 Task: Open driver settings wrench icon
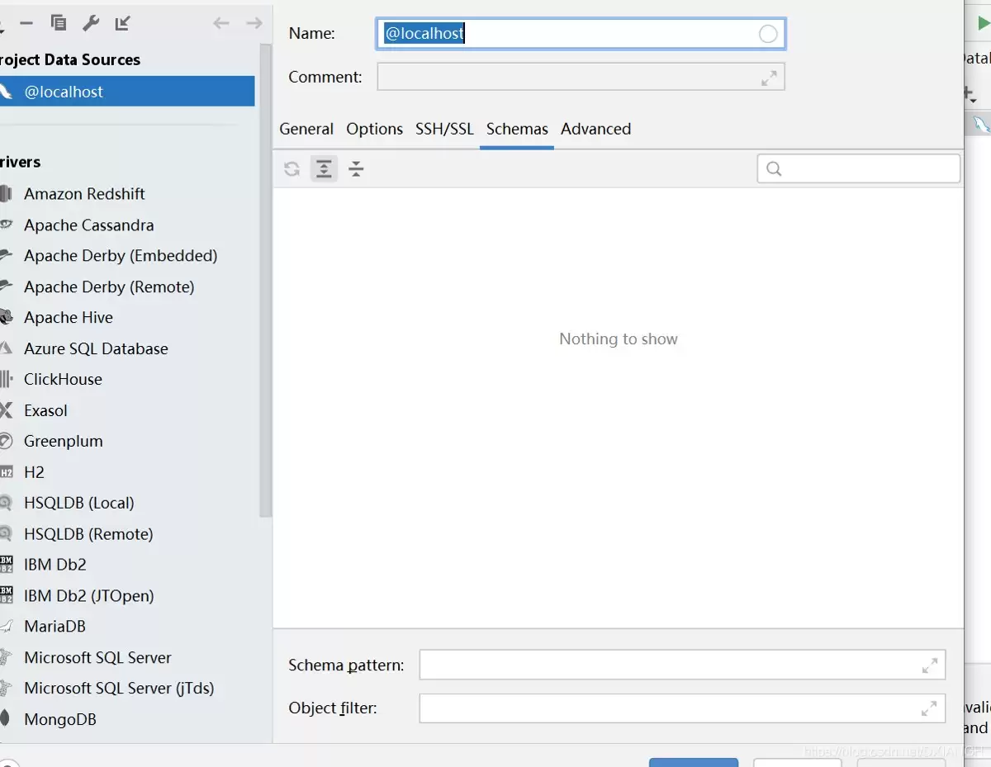pos(91,23)
